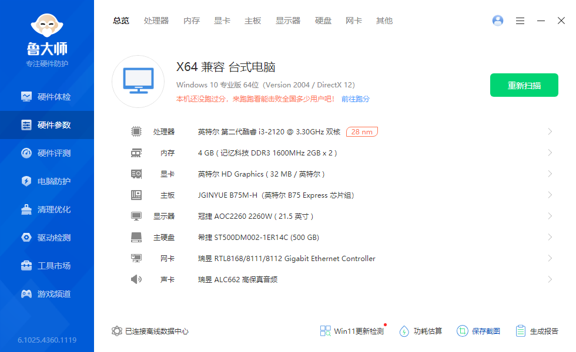
Task: Switch to the 显卡 graphics card tab
Action: pos(222,21)
